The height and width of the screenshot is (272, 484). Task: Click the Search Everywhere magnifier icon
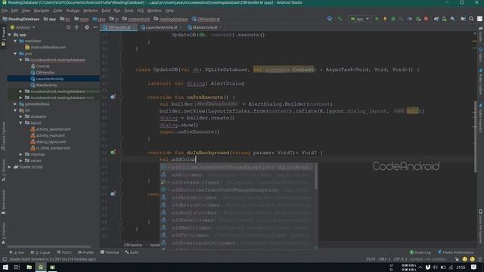pos(471,19)
